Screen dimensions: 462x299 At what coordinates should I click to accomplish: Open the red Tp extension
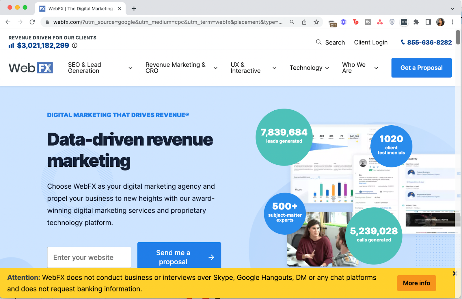coord(356,22)
